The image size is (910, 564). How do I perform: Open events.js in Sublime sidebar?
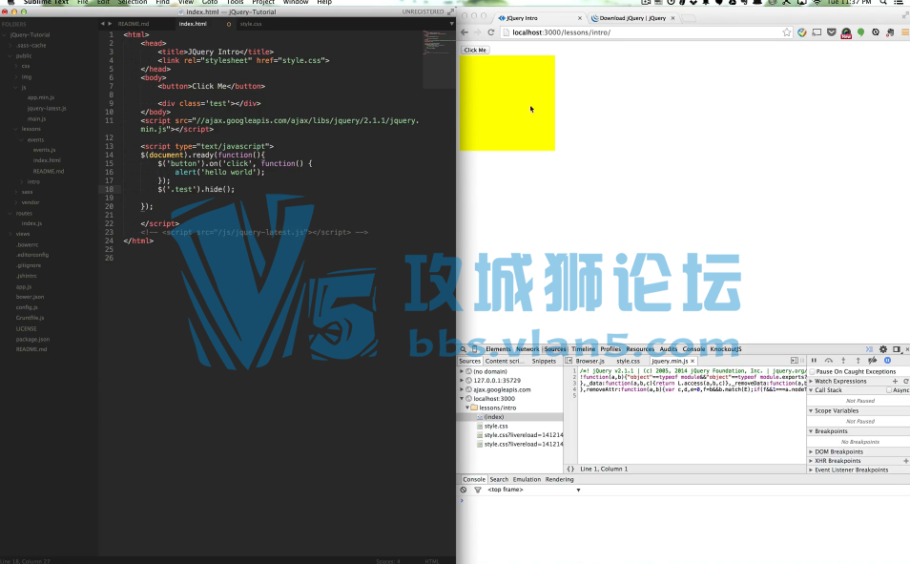point(45,150)
